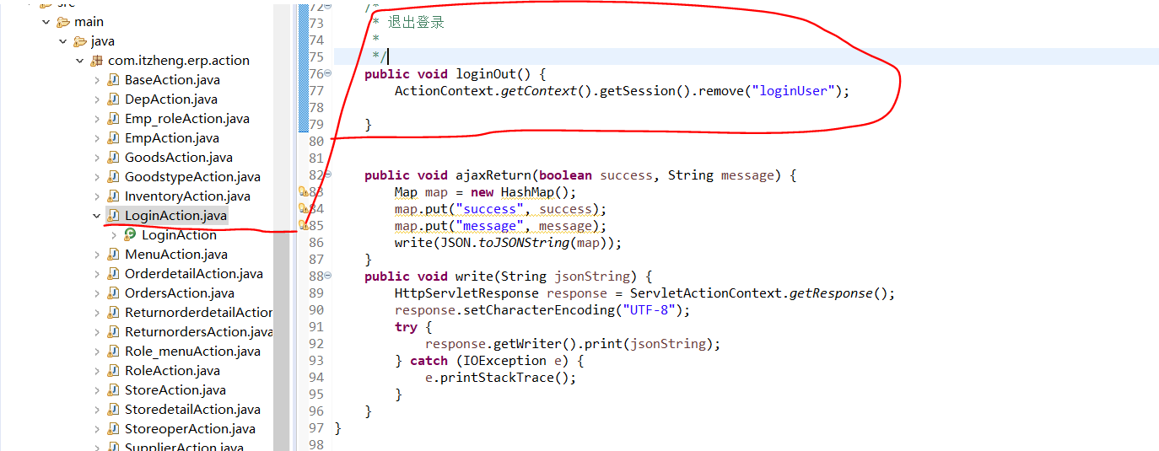The image size is (1159, 451).
Task: Click the ajaxReturn method name
Action: (x=493, y=175)
